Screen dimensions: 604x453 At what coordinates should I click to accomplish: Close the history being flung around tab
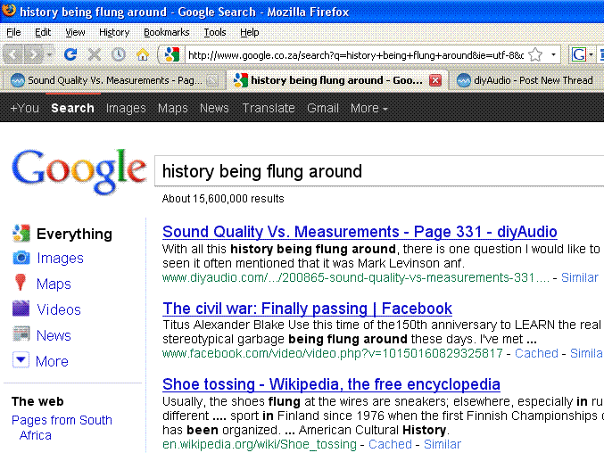(435, 80)
